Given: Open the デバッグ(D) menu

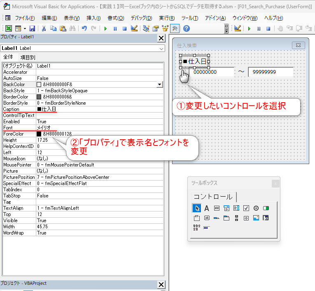Looking at the screenshot, I should [141, 18].
